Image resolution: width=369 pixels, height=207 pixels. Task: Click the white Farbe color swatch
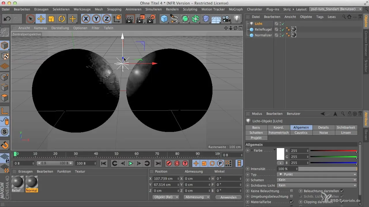[x=281, y=154]
